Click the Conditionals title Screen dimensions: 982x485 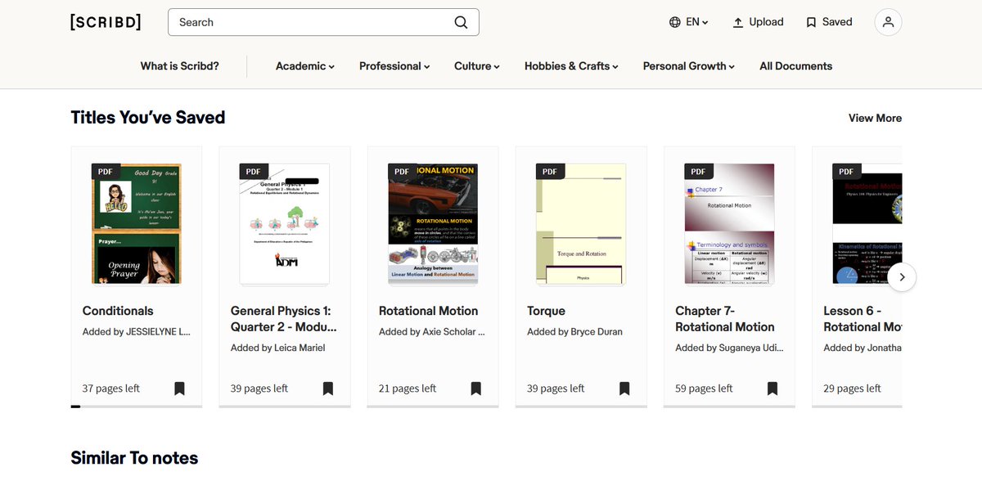click(x=118, y=311)
